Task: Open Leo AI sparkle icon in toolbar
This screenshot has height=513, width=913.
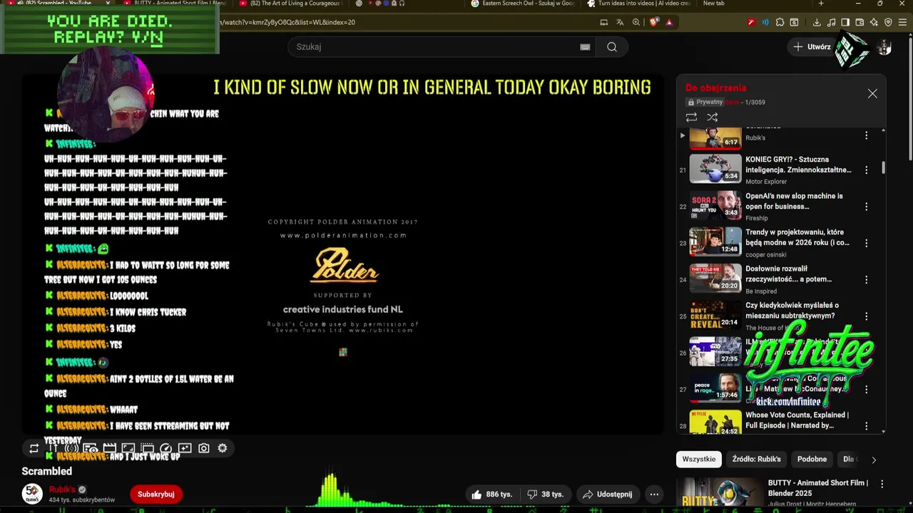Action: pos(874,22)
